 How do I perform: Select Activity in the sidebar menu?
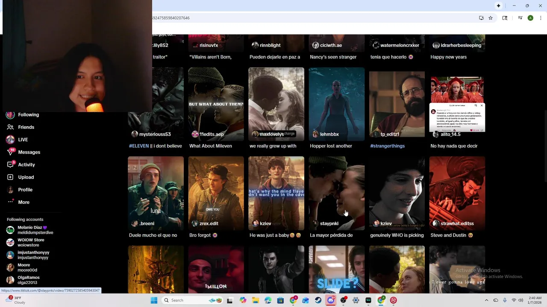pos(26,165)
